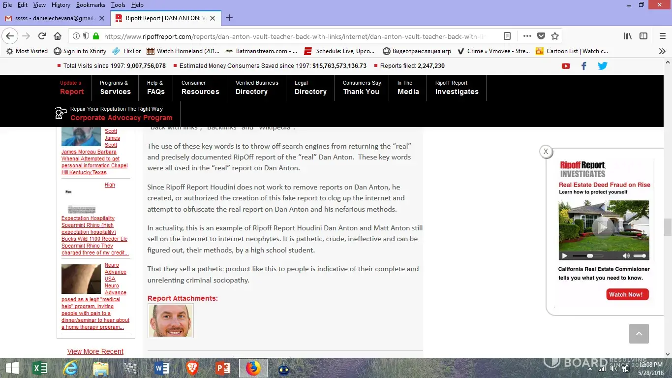The image size is (672, 378).
Task: Open the FlixTor bookmark
Action: pos(126,51)
